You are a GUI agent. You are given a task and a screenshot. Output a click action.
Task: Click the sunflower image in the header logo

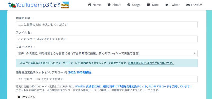click(65, 5)
